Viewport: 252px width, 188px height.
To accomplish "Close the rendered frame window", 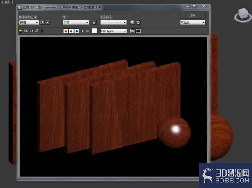I will (x=204, y=6).
